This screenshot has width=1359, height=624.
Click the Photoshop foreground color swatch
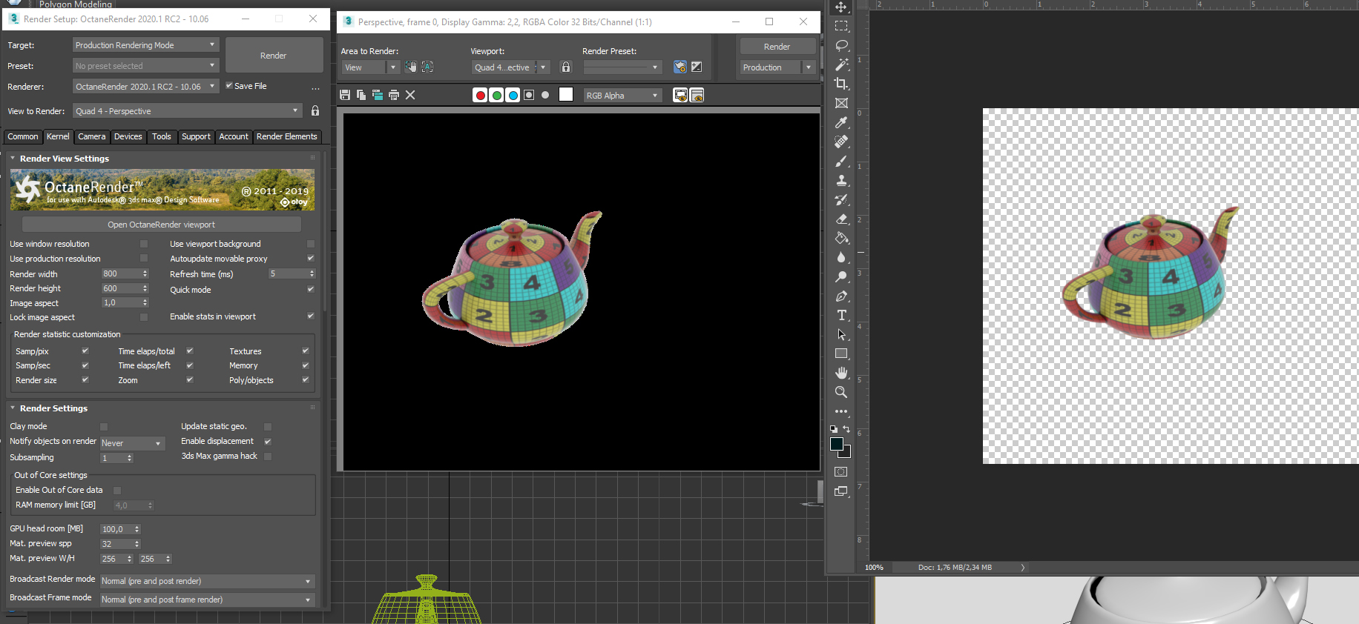click(837, 444)
